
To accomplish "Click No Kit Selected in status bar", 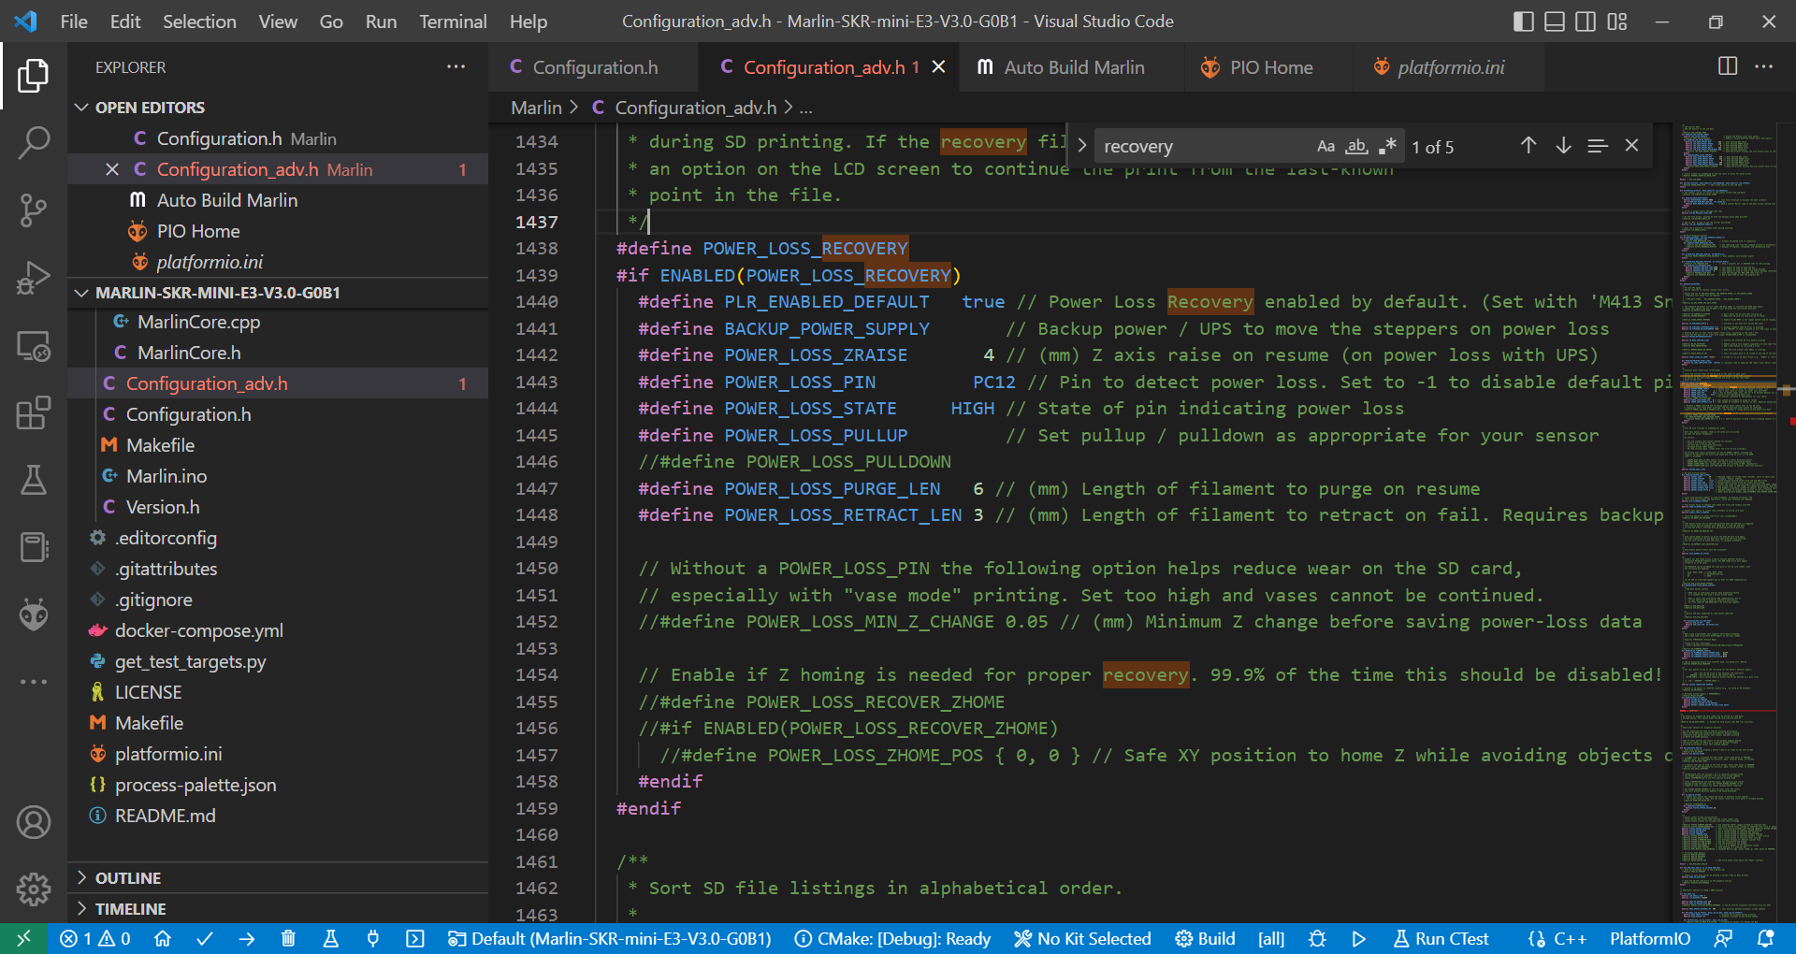I will 1083,939.
